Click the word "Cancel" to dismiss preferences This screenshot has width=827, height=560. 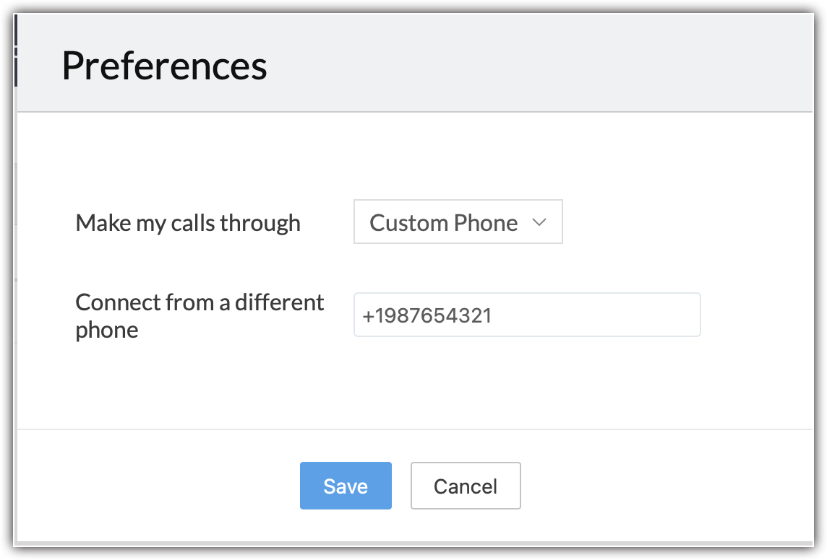pyautogui.click(x=466, y=486)
